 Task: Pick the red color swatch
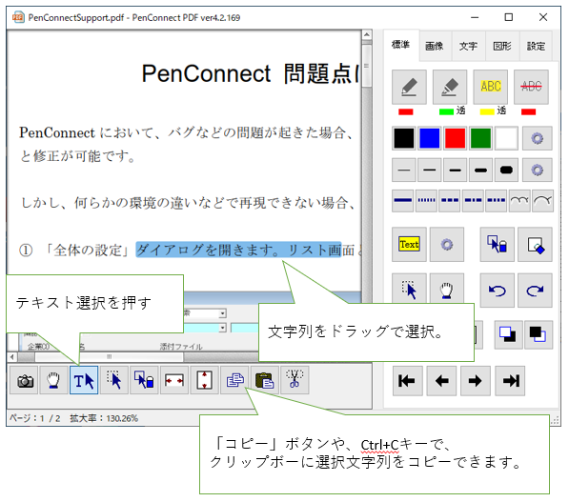[x=455, y=138]
